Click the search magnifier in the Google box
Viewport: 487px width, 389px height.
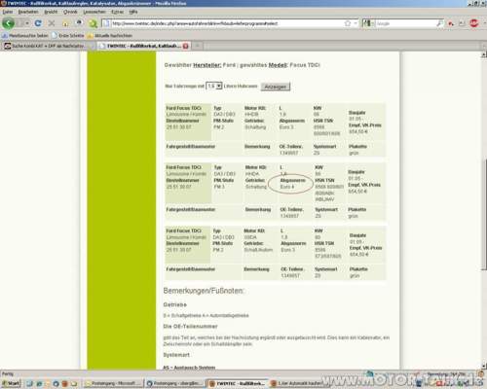tap(439, 23)
